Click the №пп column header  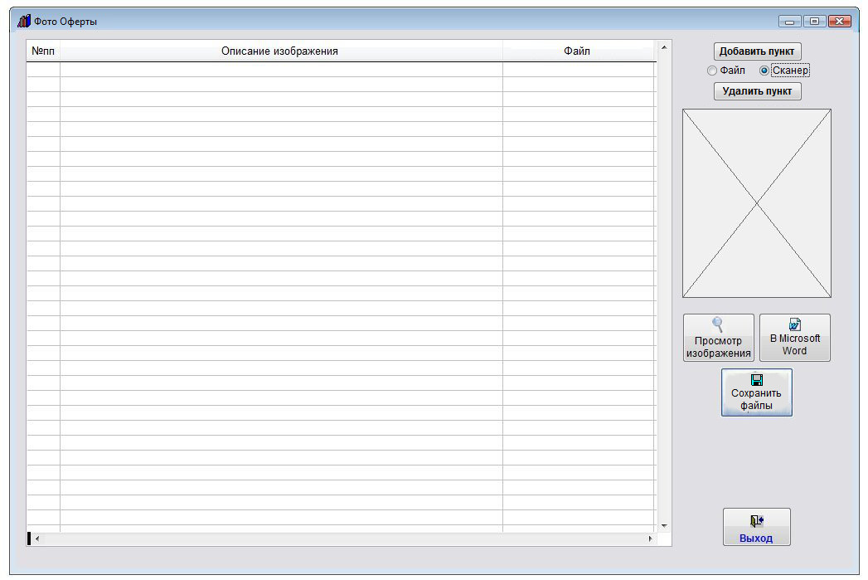coord(43,51)
